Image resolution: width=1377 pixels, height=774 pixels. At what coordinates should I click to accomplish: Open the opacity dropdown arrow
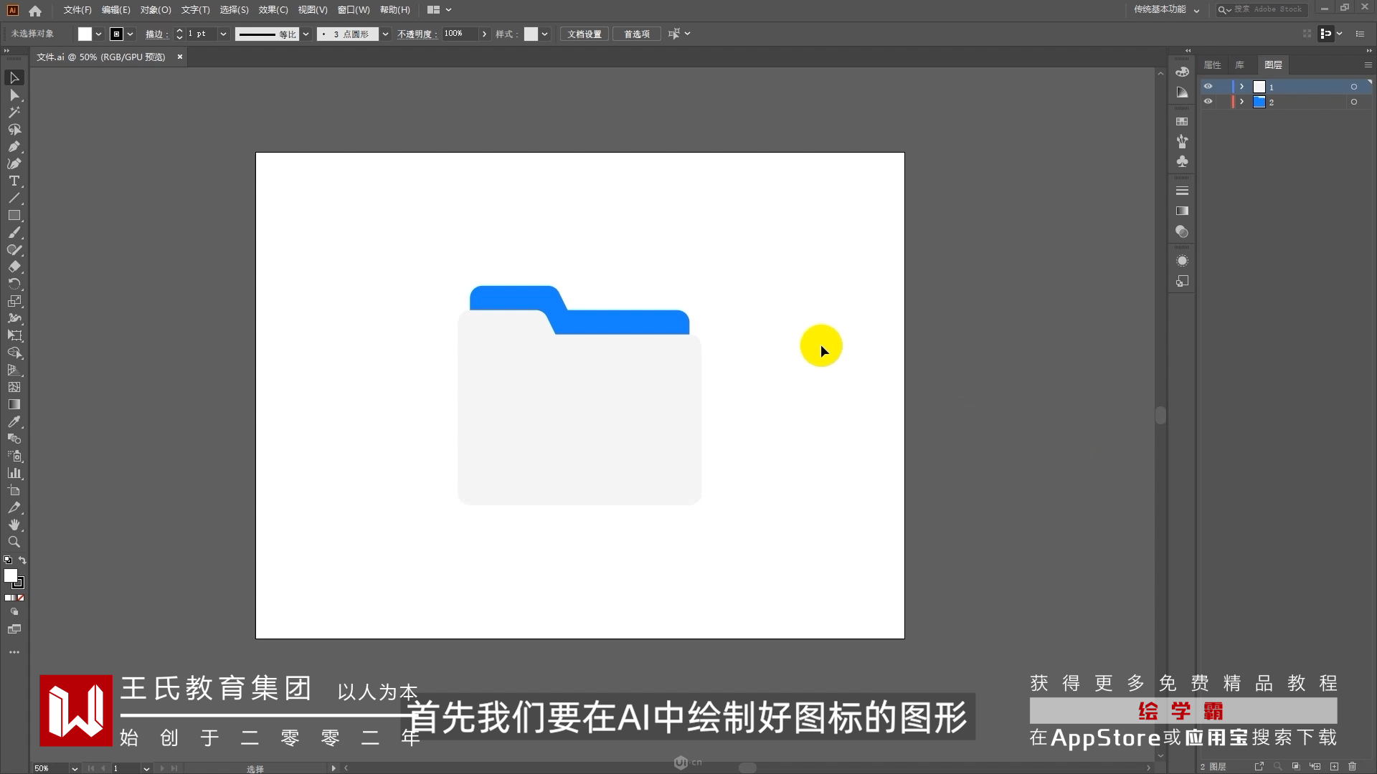(484, 34)
